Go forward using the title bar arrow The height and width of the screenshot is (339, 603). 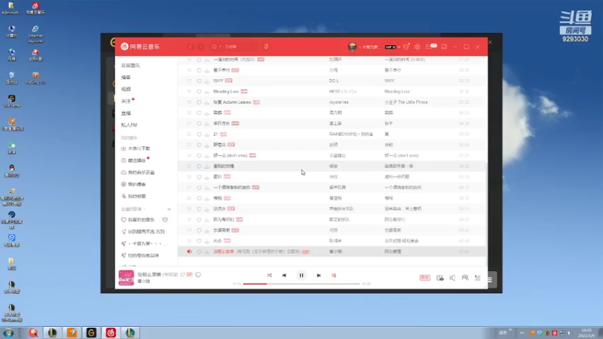(200, 47)
